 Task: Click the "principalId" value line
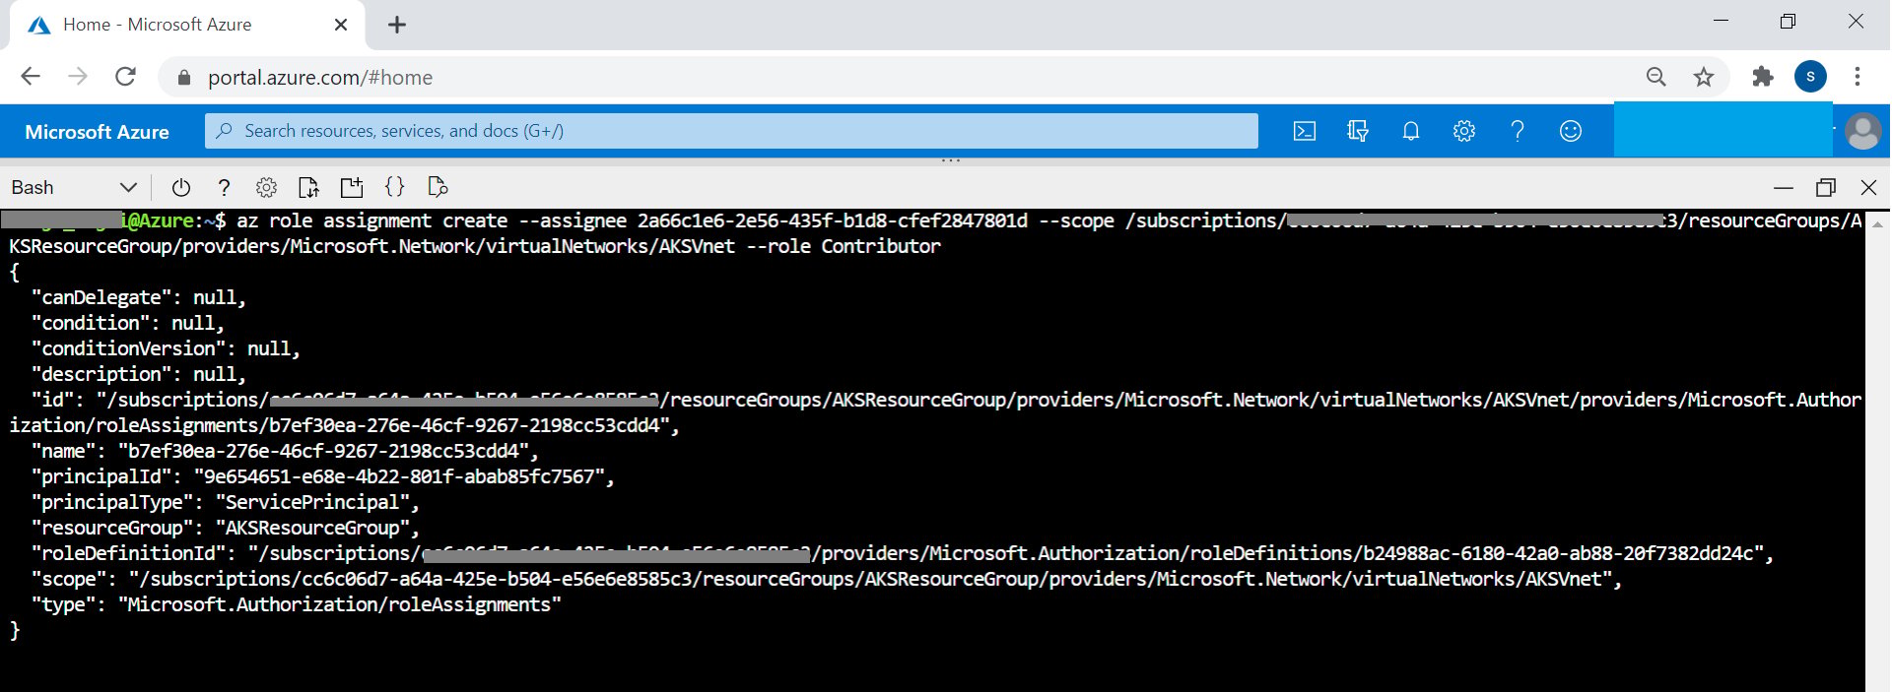click(323, 476)
